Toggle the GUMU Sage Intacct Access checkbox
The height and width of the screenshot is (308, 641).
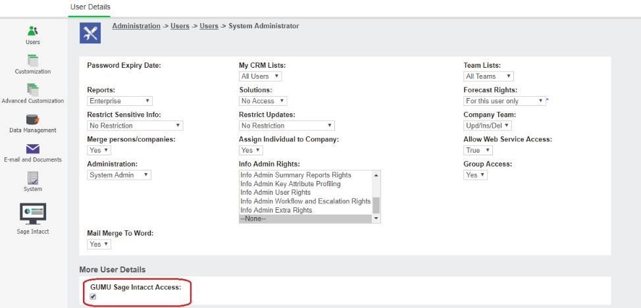coord(93,297)
